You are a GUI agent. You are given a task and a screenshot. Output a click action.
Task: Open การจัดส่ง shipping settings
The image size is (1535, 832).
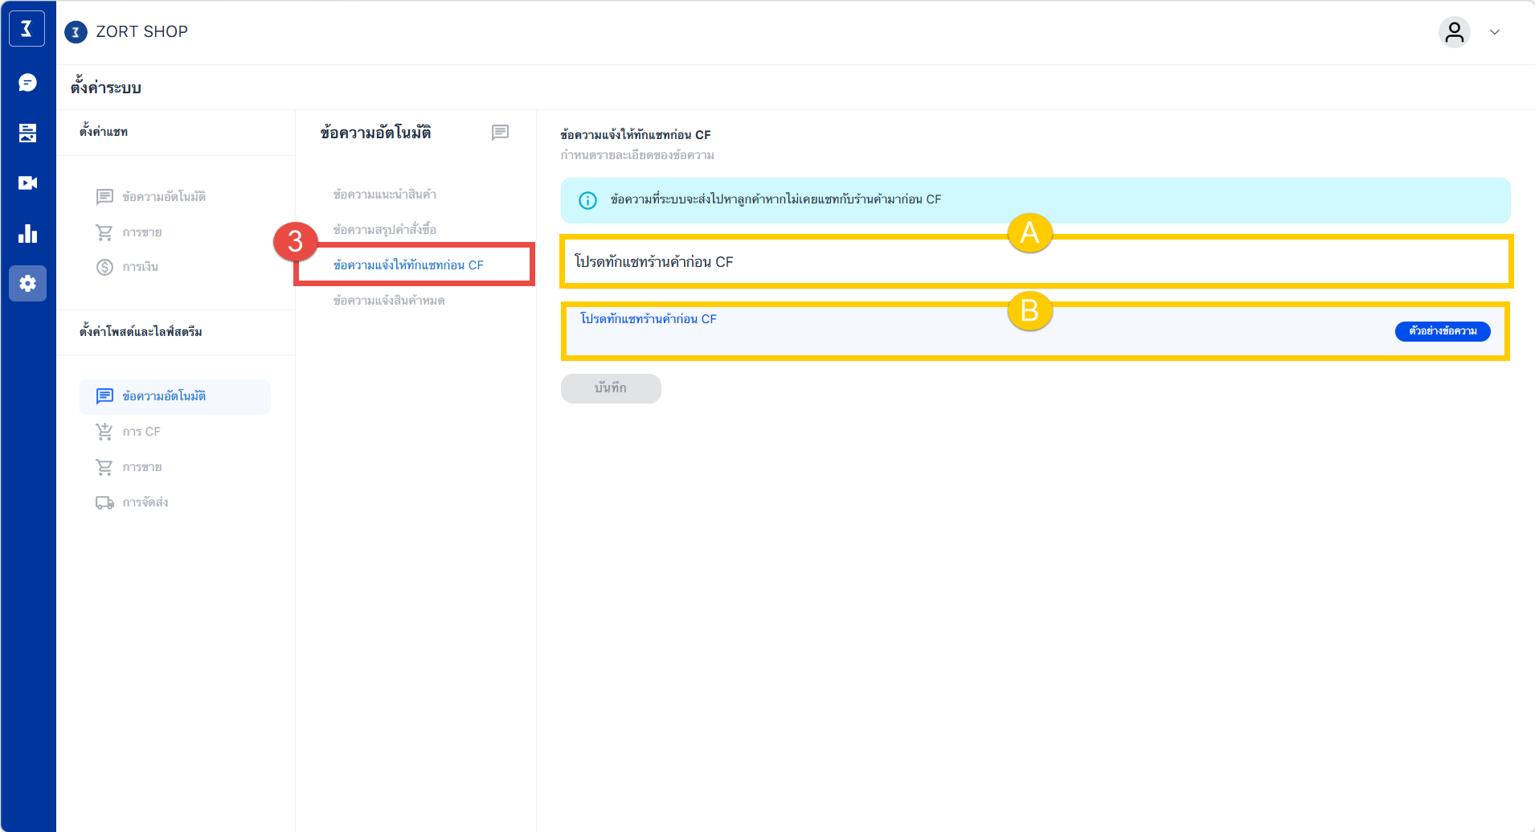coord(145,502)
